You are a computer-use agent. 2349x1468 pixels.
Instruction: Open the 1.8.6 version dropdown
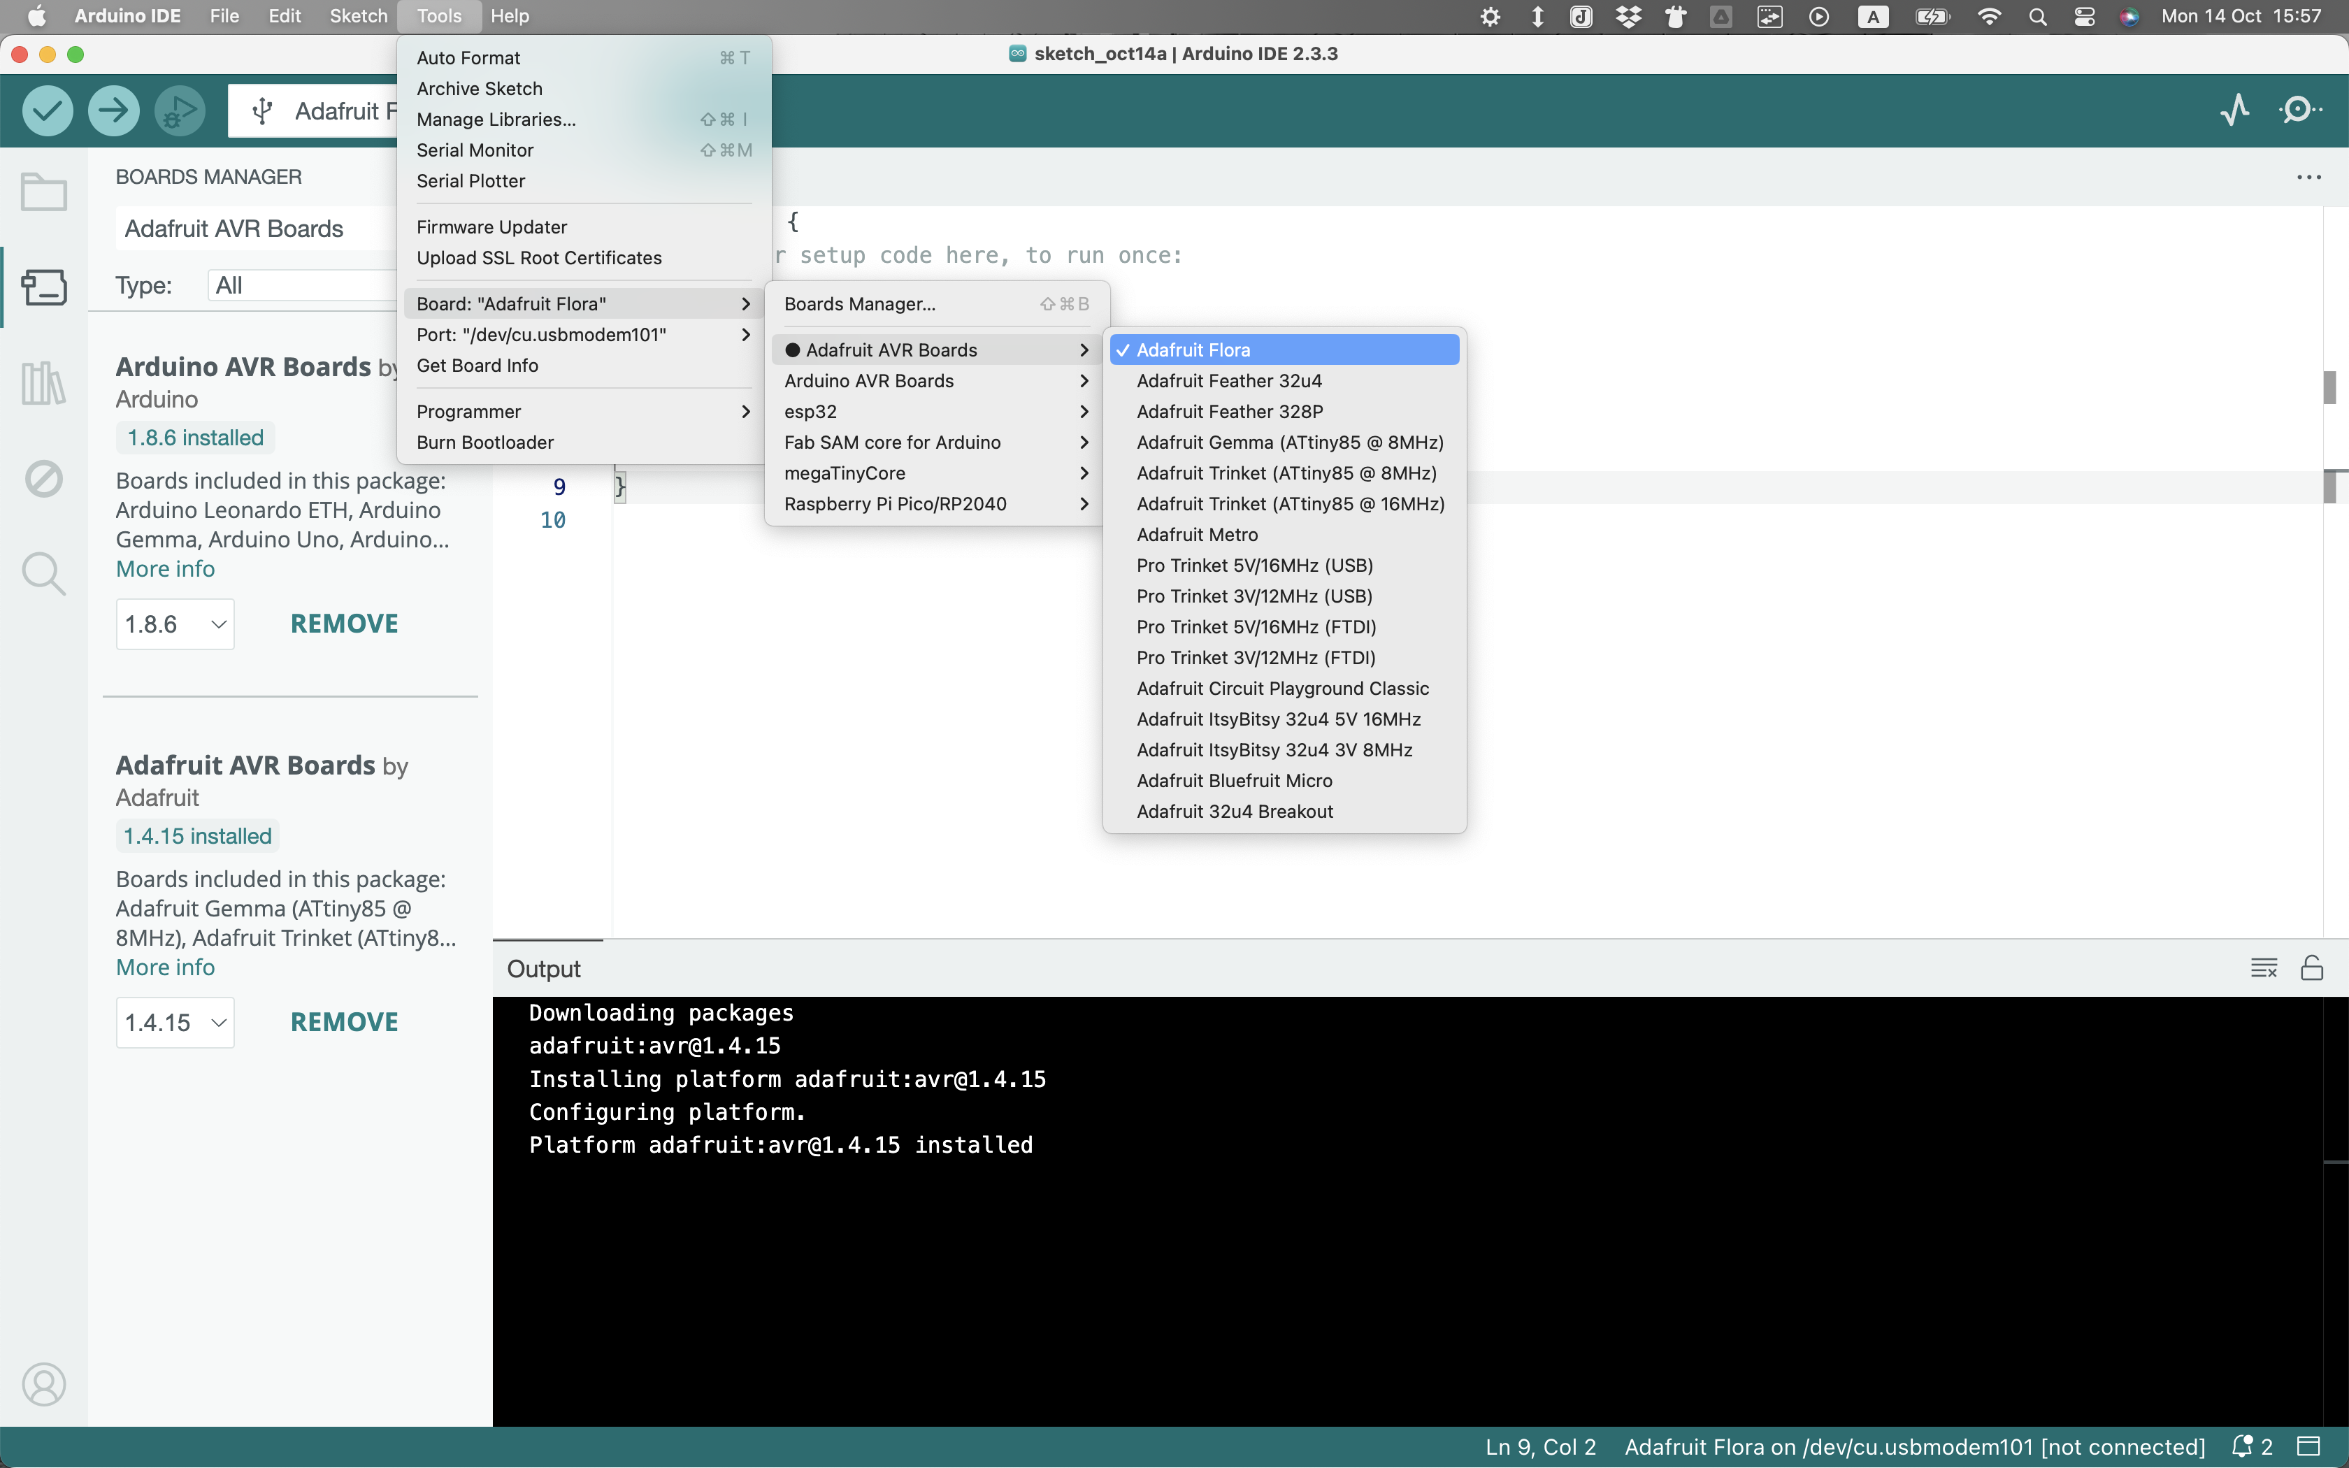pos(175,624)
